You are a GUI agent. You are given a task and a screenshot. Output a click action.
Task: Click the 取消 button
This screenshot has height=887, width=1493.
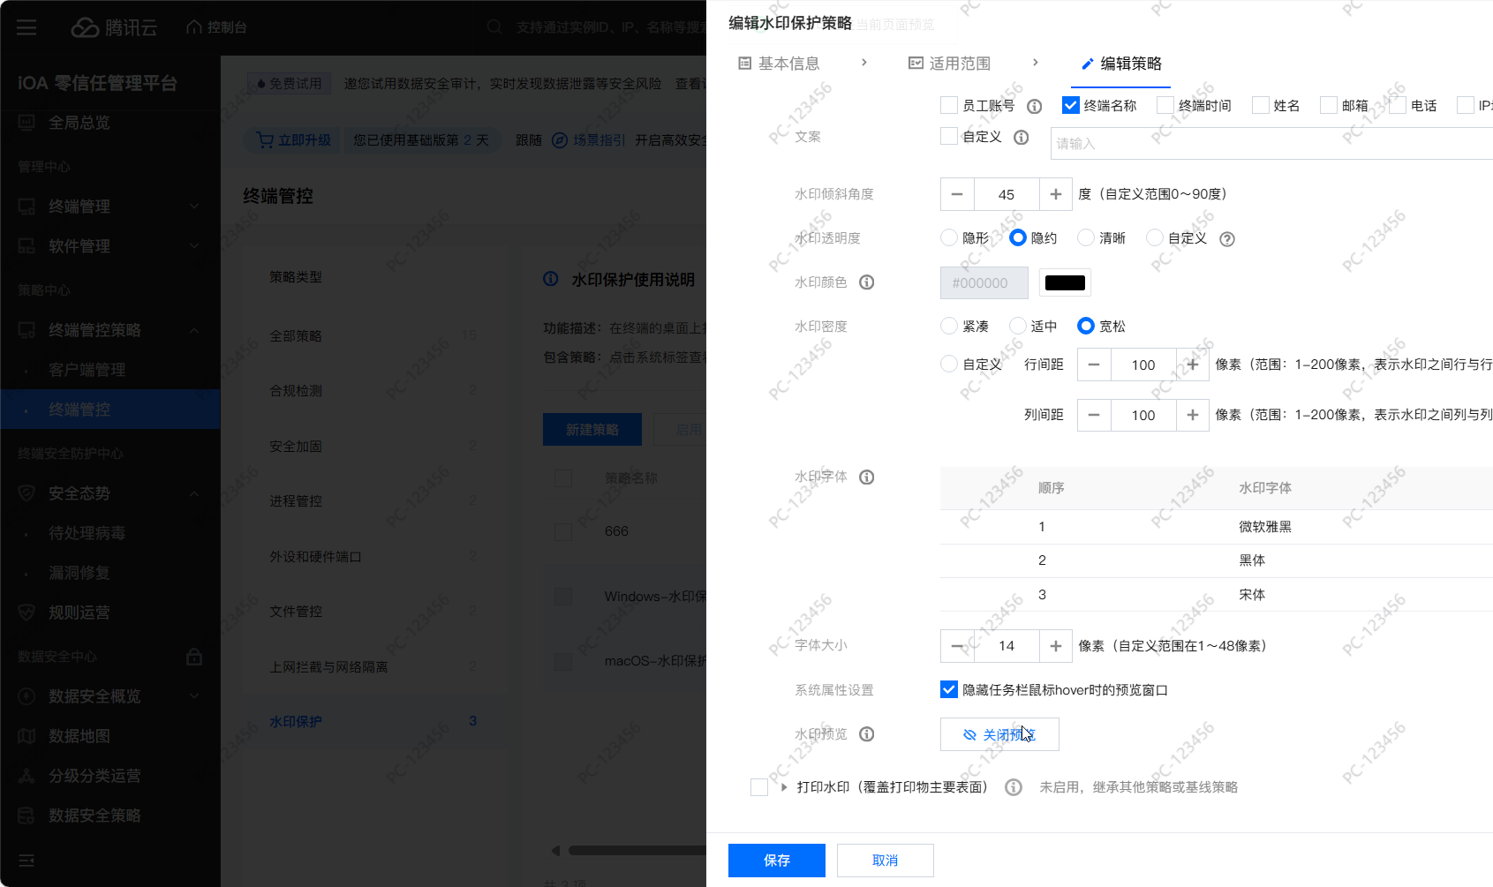886,861
